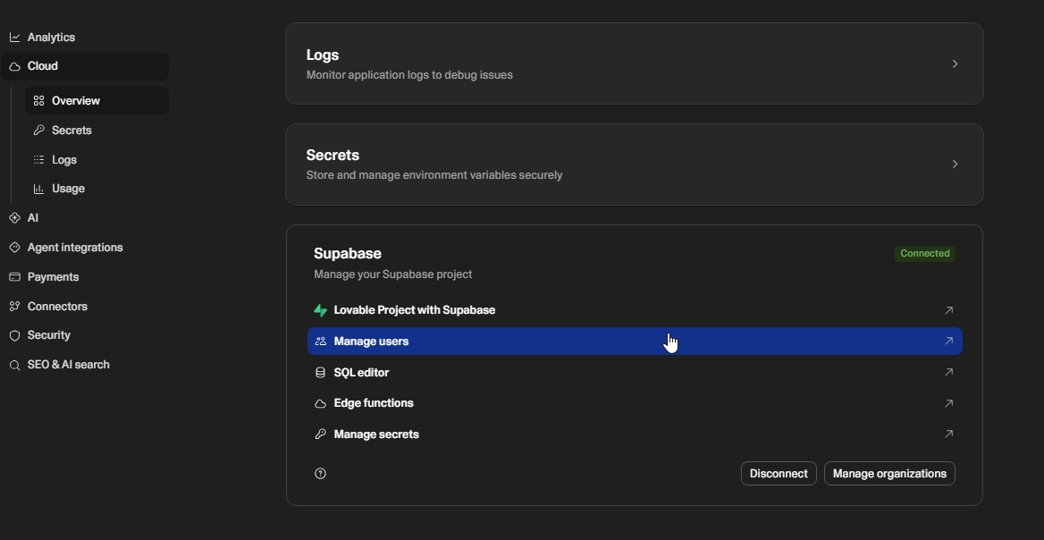Click the AI sparkle icon
1044x540 pixels.
(14, 218)
